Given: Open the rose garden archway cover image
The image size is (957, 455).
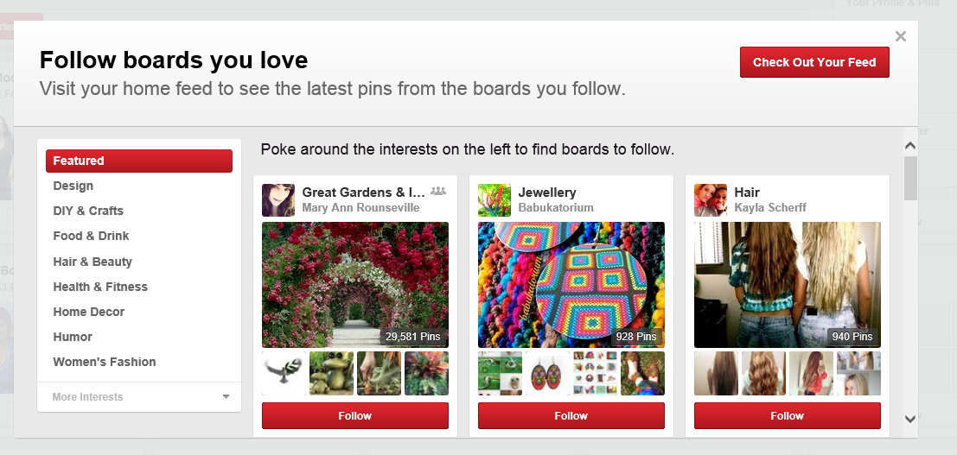Looking at the screenshot, I should (x=354, y=284).
